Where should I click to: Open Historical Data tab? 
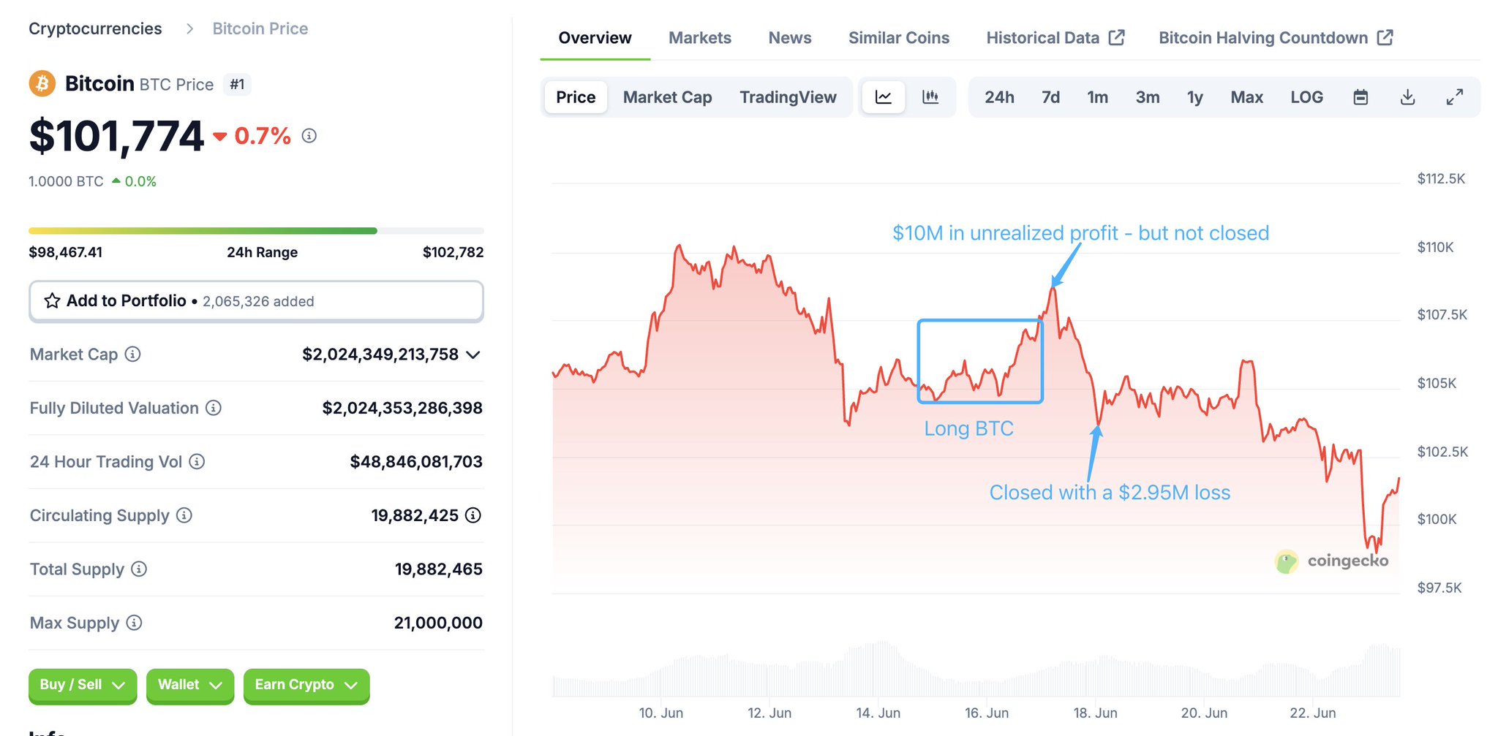pos(1055,38)
